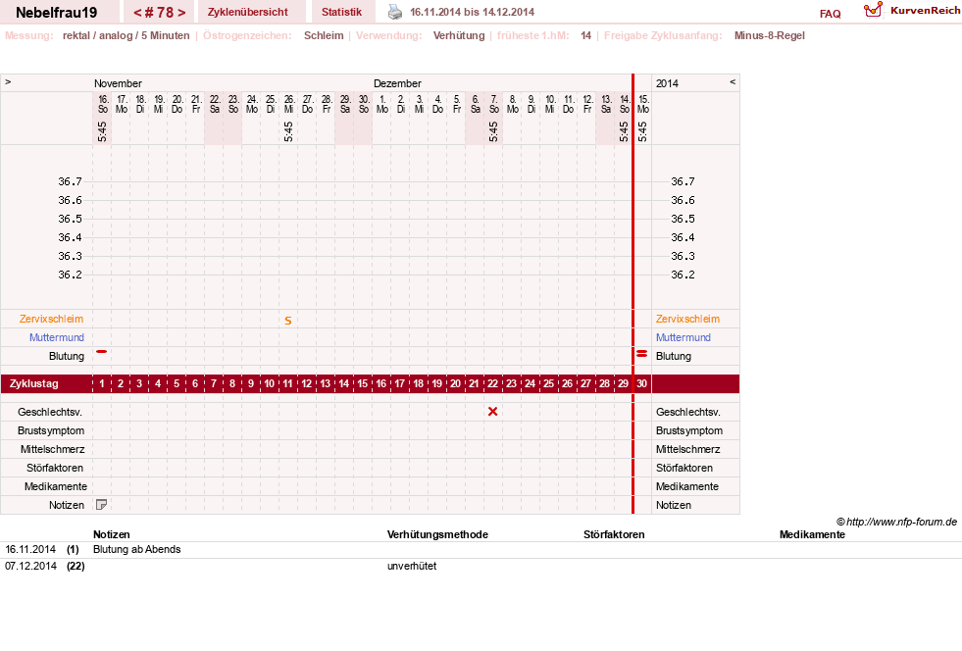Click the left Zervixschleim label
This screenshot has width=962, height=651.
(51, 319)
